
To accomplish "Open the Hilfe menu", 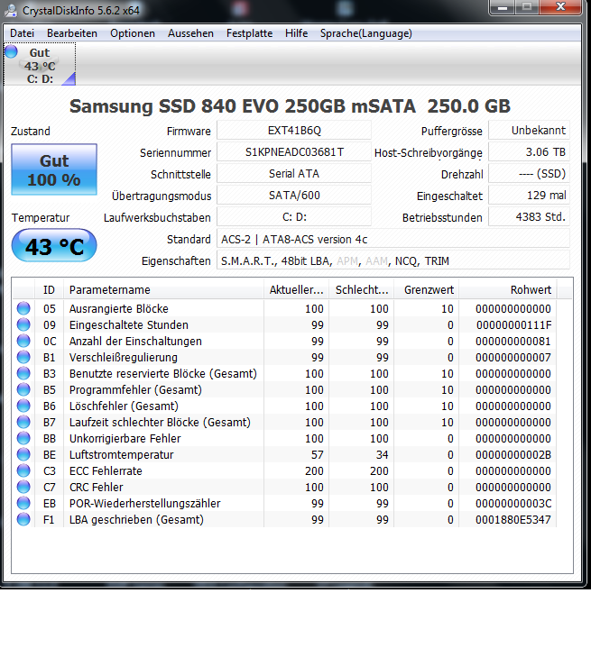I will point(296,33).
